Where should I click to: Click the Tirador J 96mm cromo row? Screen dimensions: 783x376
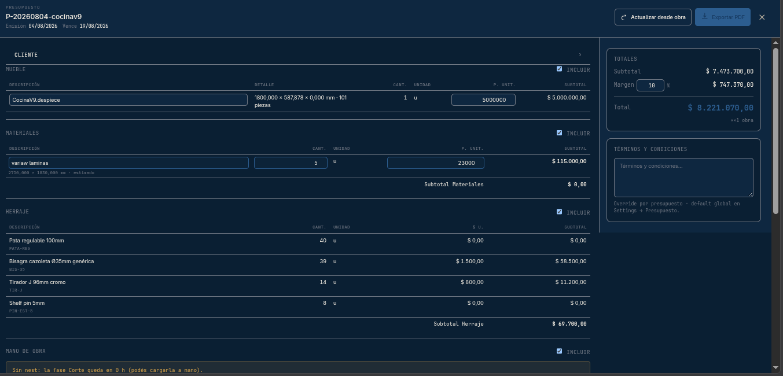[x=298, y=285]
